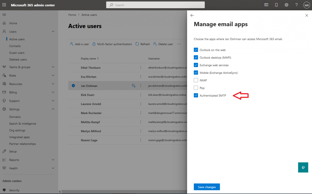This screenshot has width=312, height=194.
Task: Uncheck Outlook desktop (MAPI)
Action: 196,57
